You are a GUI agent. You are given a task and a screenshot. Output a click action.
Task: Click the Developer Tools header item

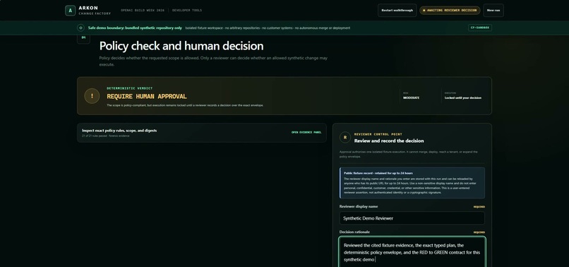click(x=187, y=11)
